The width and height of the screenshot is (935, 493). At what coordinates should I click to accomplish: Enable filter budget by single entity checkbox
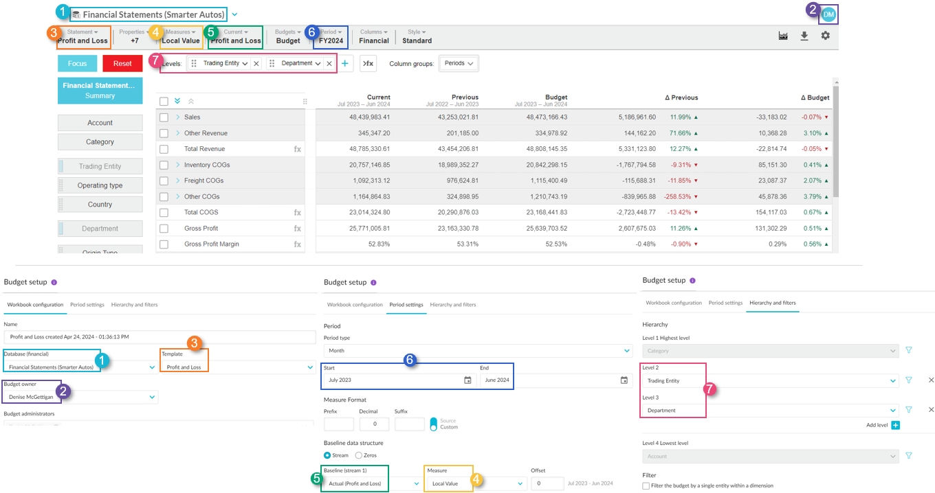pyautogui.click(x=646, y=485)
